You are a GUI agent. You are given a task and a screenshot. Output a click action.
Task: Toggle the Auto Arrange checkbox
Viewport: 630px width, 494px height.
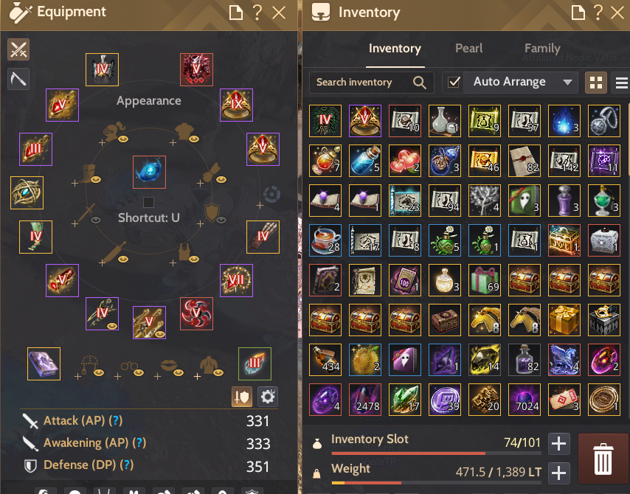point(454,83)
